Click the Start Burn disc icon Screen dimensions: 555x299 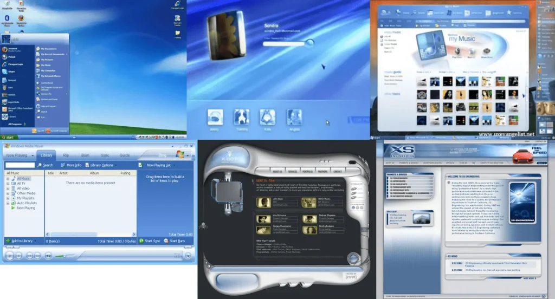[x=166, y=241]
